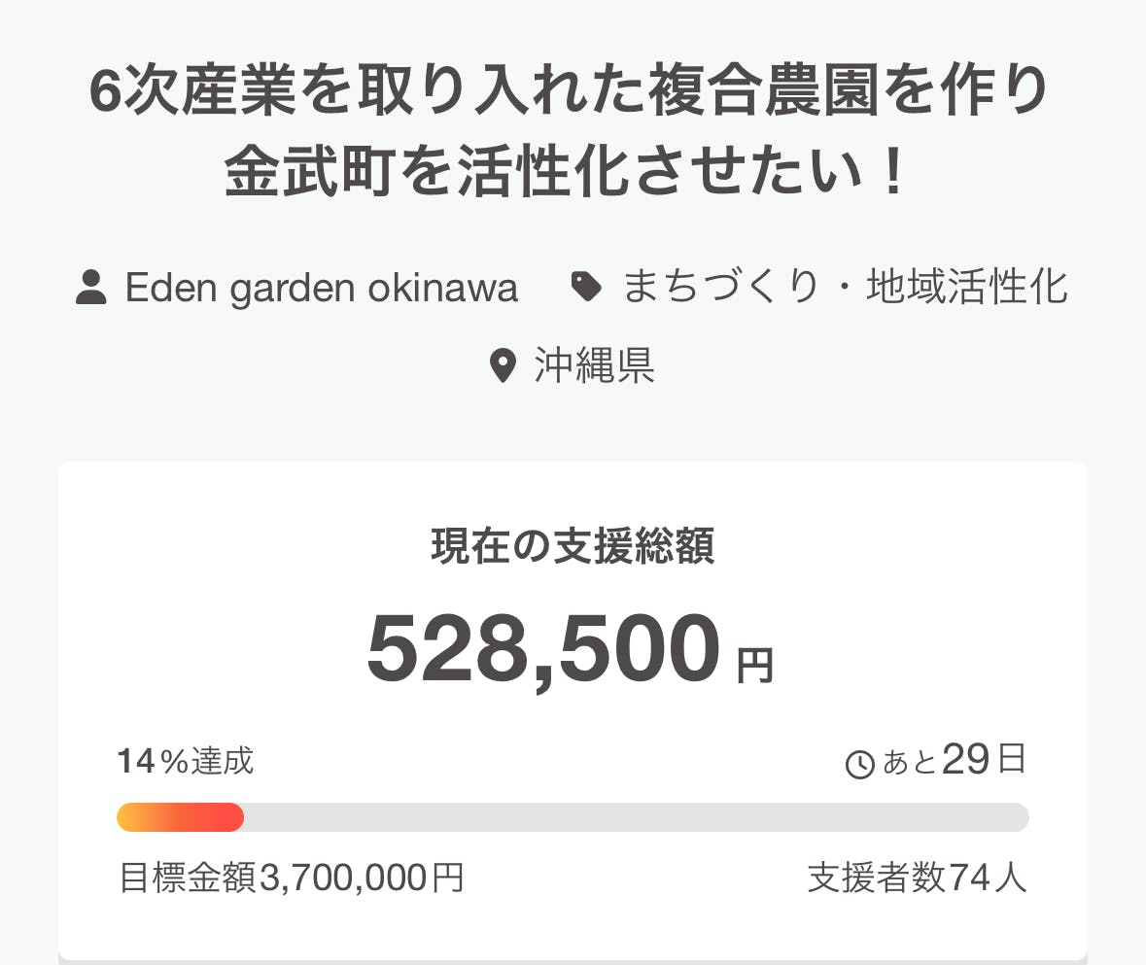The width and height of the screenshot is (1146, 965).
Task: Click the あと29日 remaining days text
Action: click(x=953, y=761)
